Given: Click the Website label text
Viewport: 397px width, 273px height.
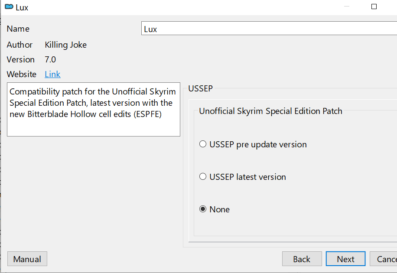Looking at the screenshot, I should click(x=22, y=74).
